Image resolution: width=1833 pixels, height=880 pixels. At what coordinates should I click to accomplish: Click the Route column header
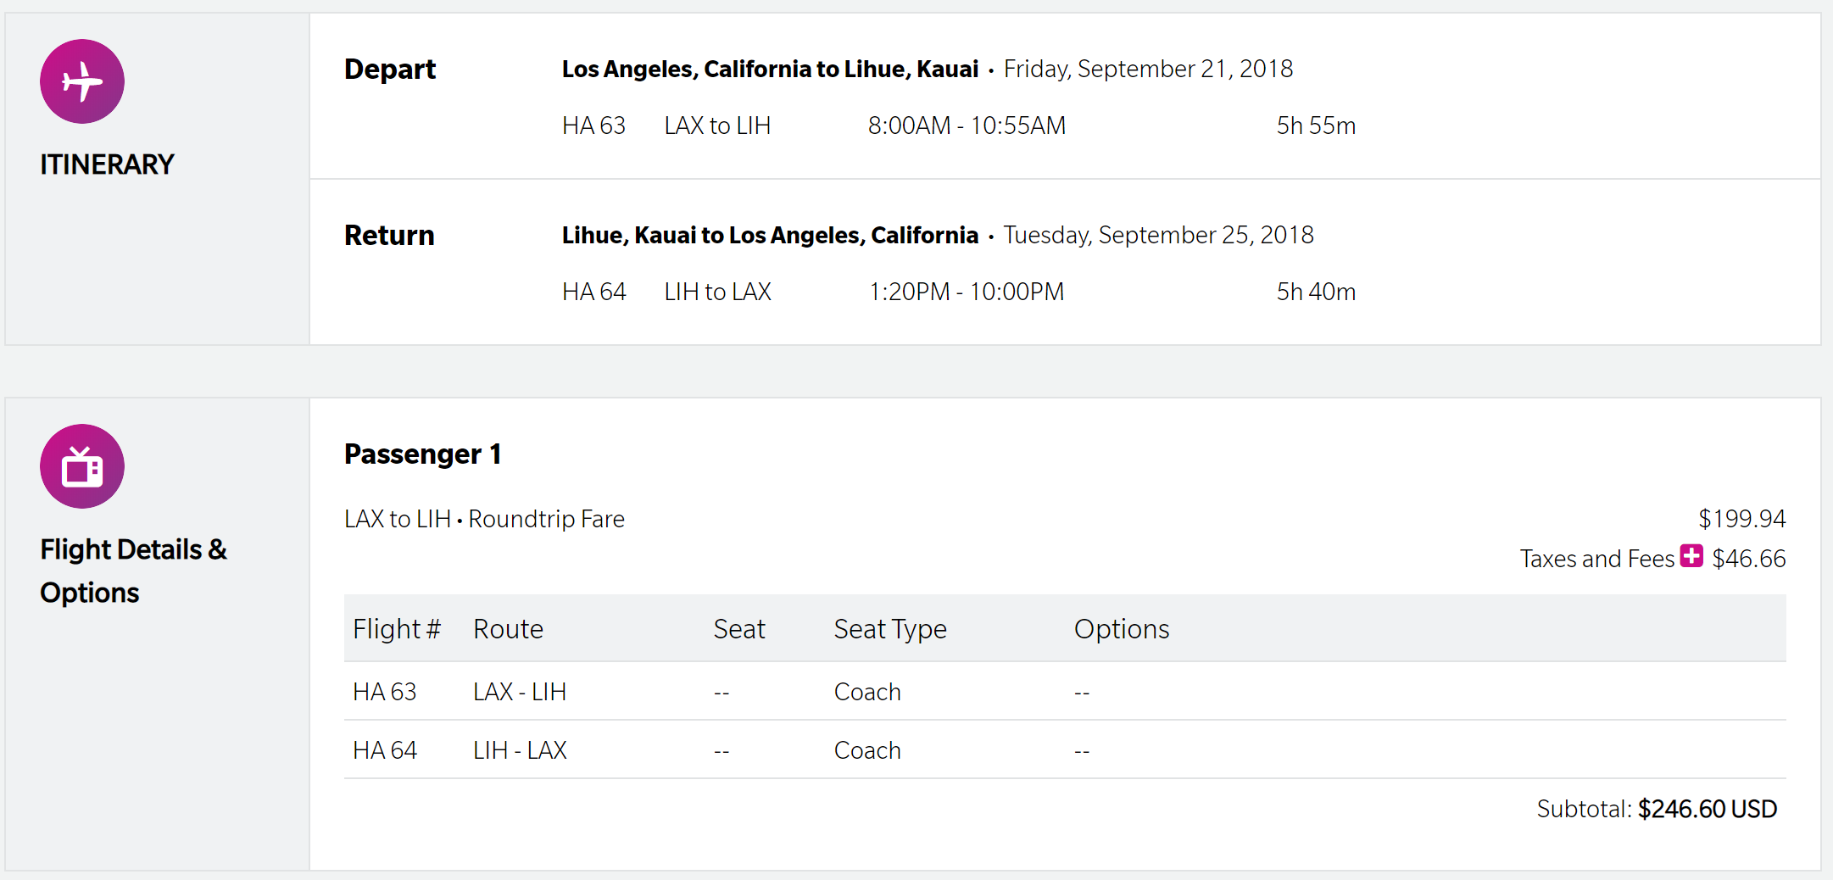(x=508, y=629)
